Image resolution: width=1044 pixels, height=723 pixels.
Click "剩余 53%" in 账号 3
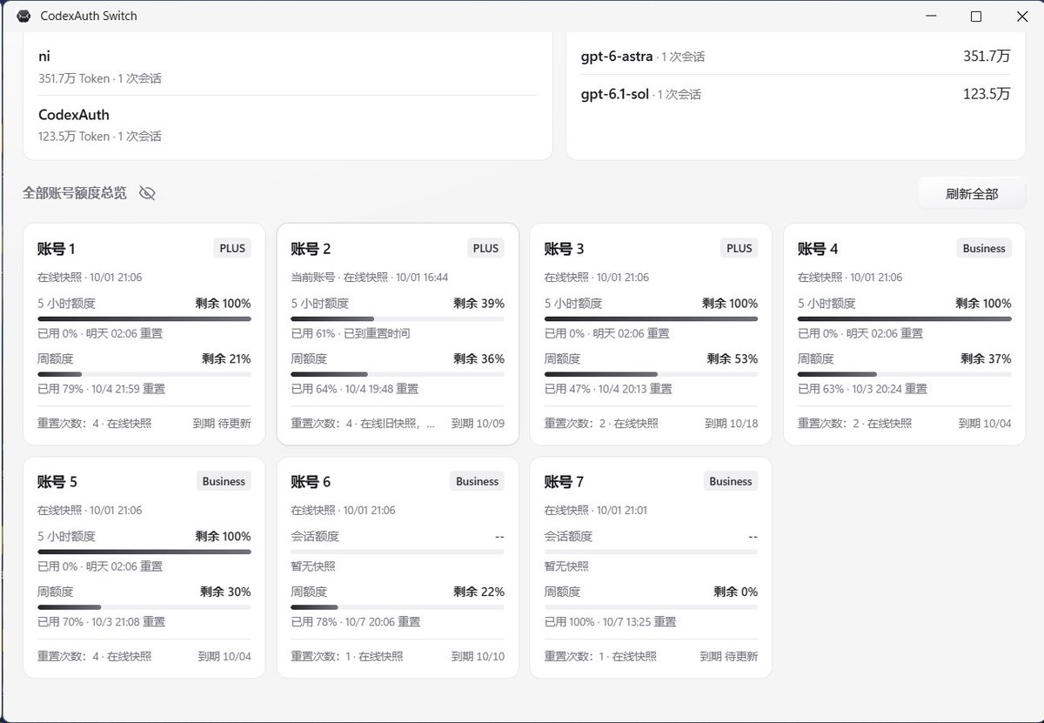click(733, 358)
